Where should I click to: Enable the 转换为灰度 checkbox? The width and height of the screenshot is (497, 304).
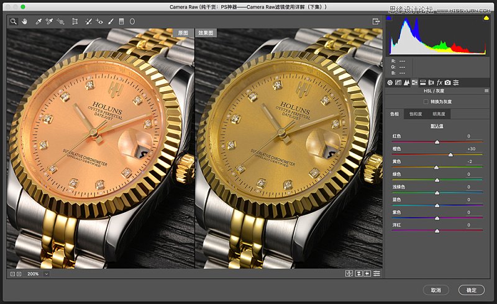pos(426,101)
